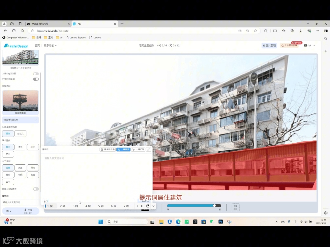The image size is (330, 247).
Task: Click the weather widget showing 25°C
Action: [x=9, y=221]
